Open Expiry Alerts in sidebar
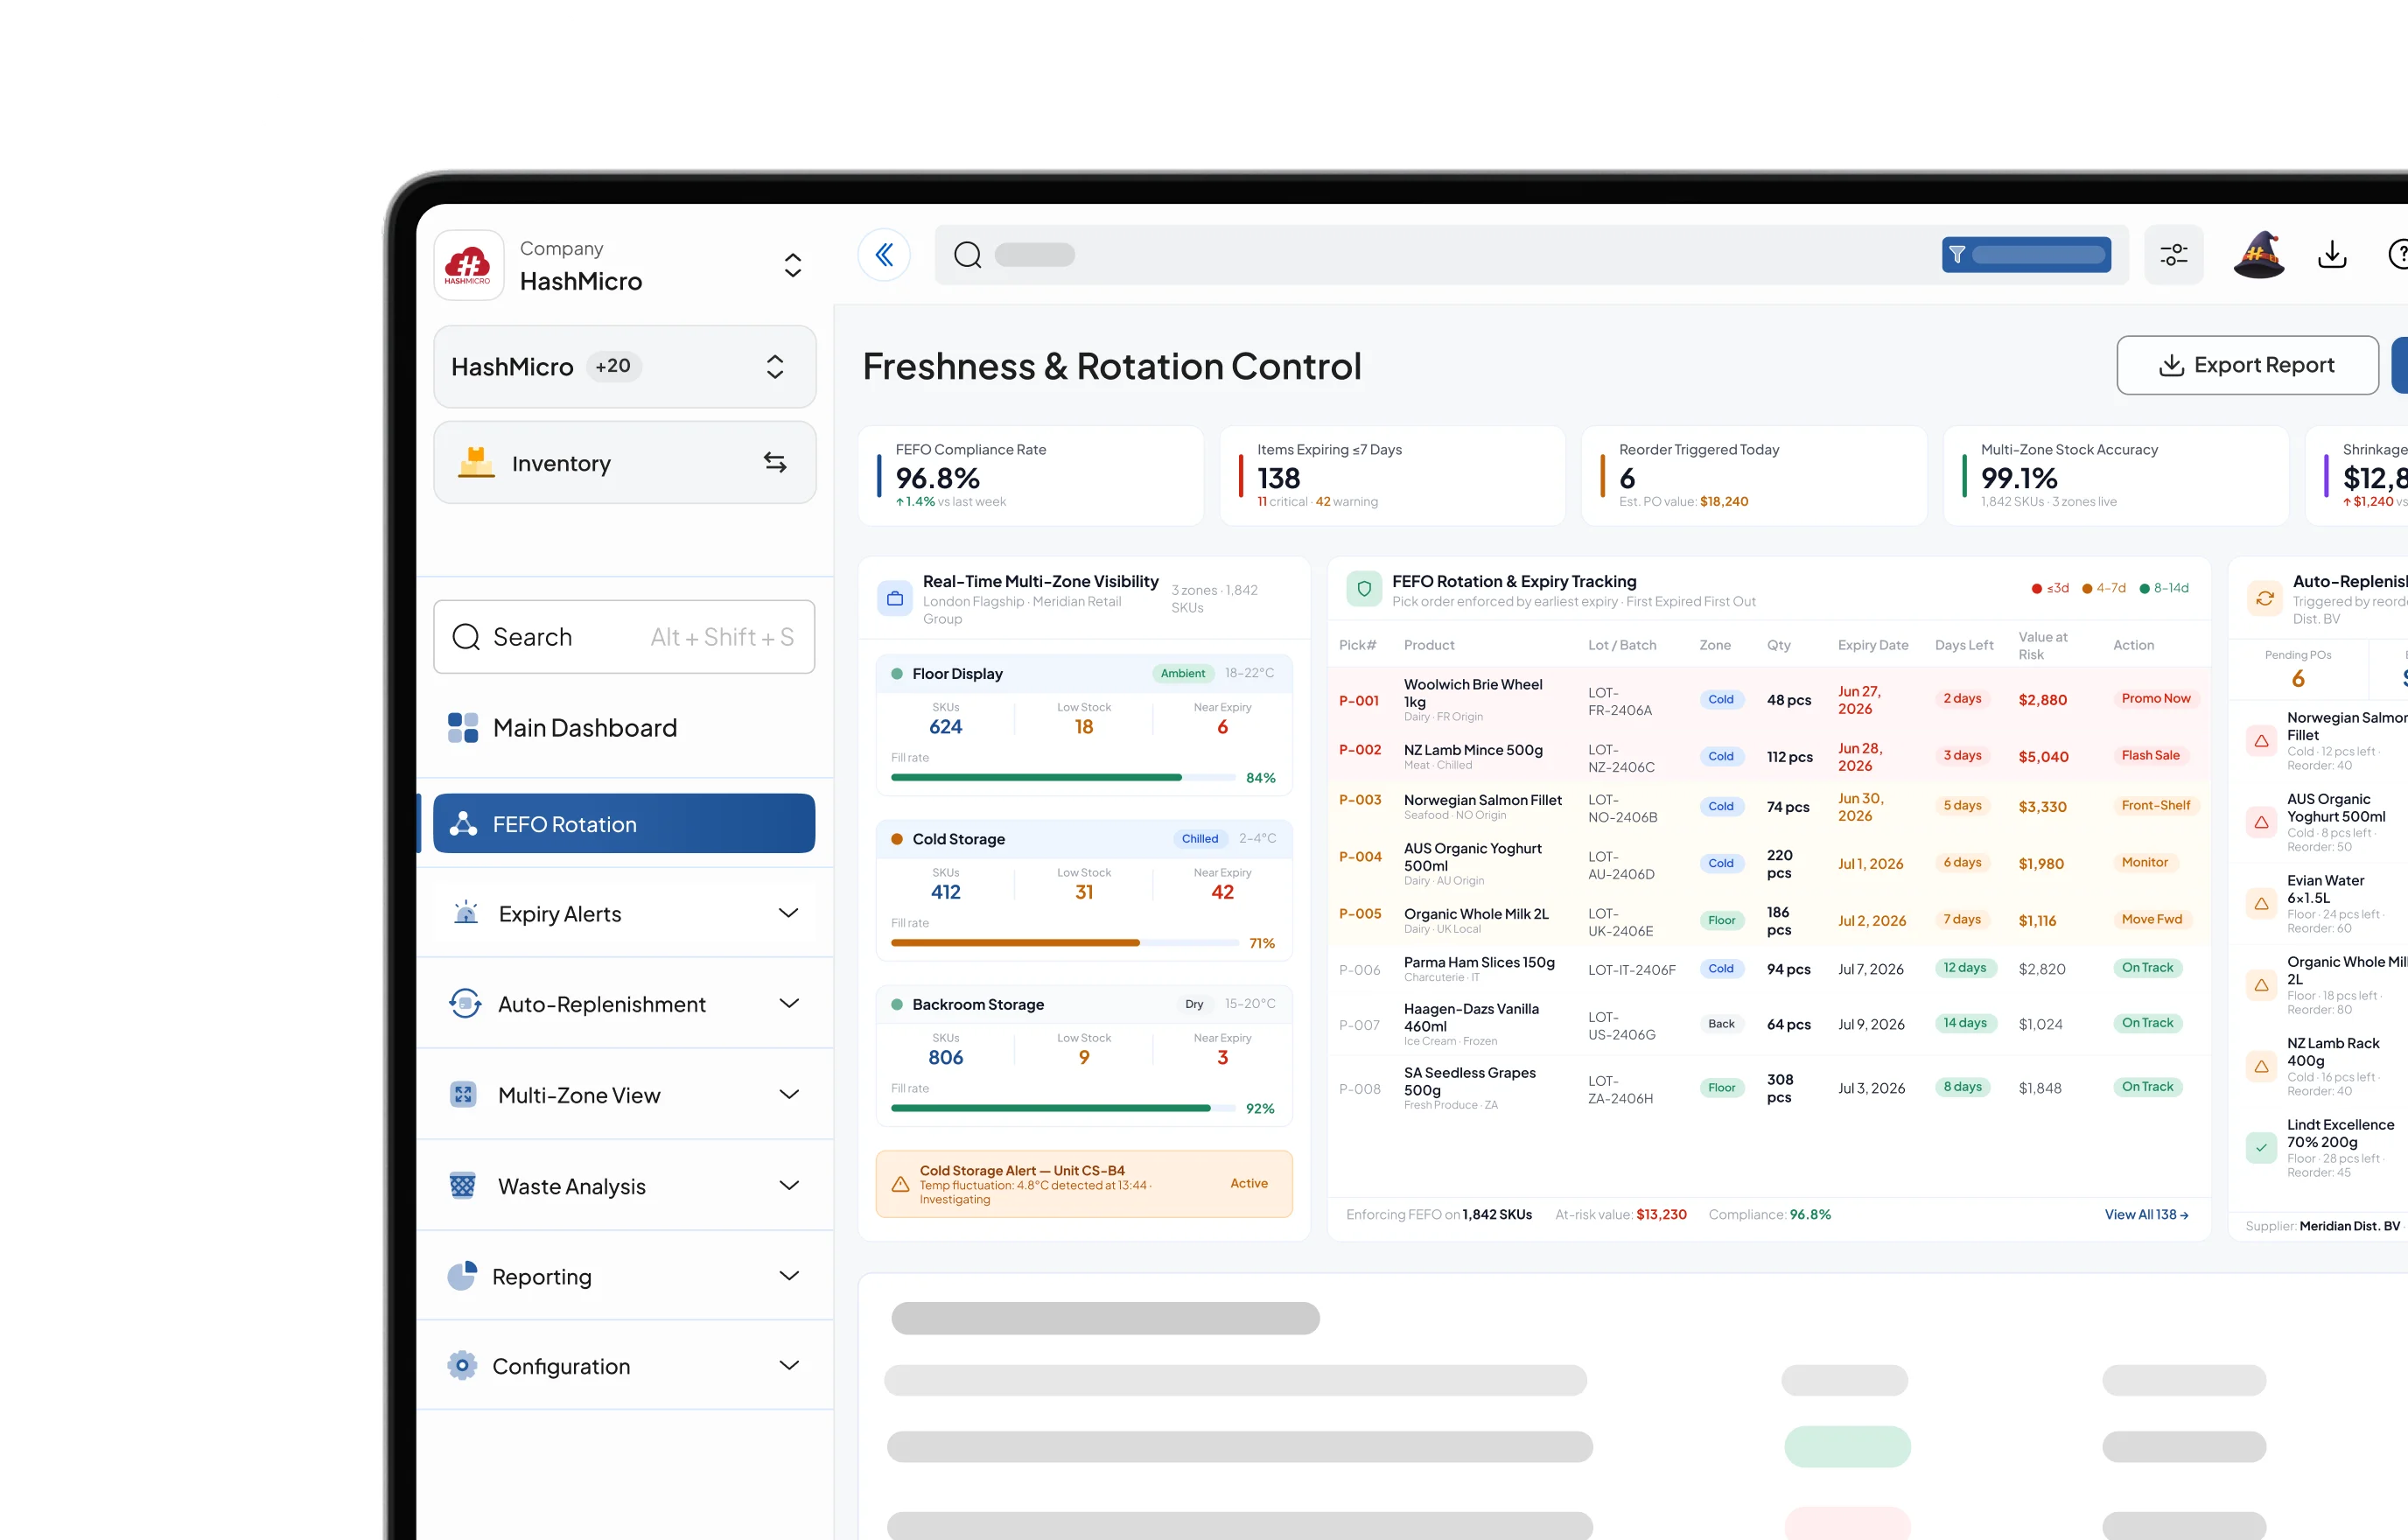Image resolution: width=2408 pixels, height=1540 pixels. 625,913
